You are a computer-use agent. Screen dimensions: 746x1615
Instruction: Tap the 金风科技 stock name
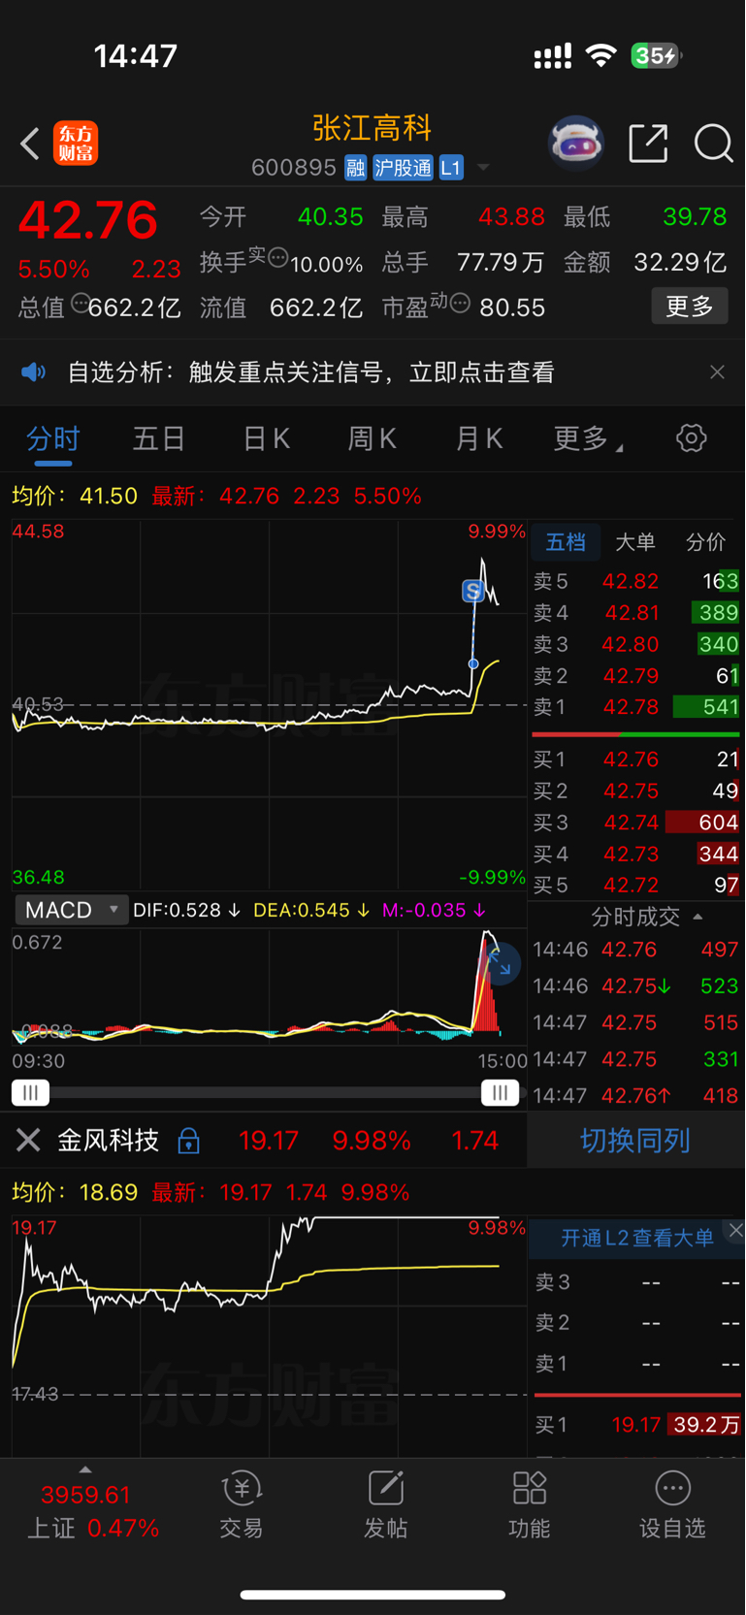pos(109,1140)
